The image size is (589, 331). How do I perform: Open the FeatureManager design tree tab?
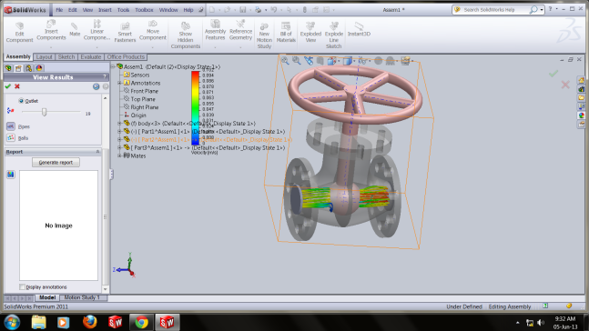click(8, 68)
